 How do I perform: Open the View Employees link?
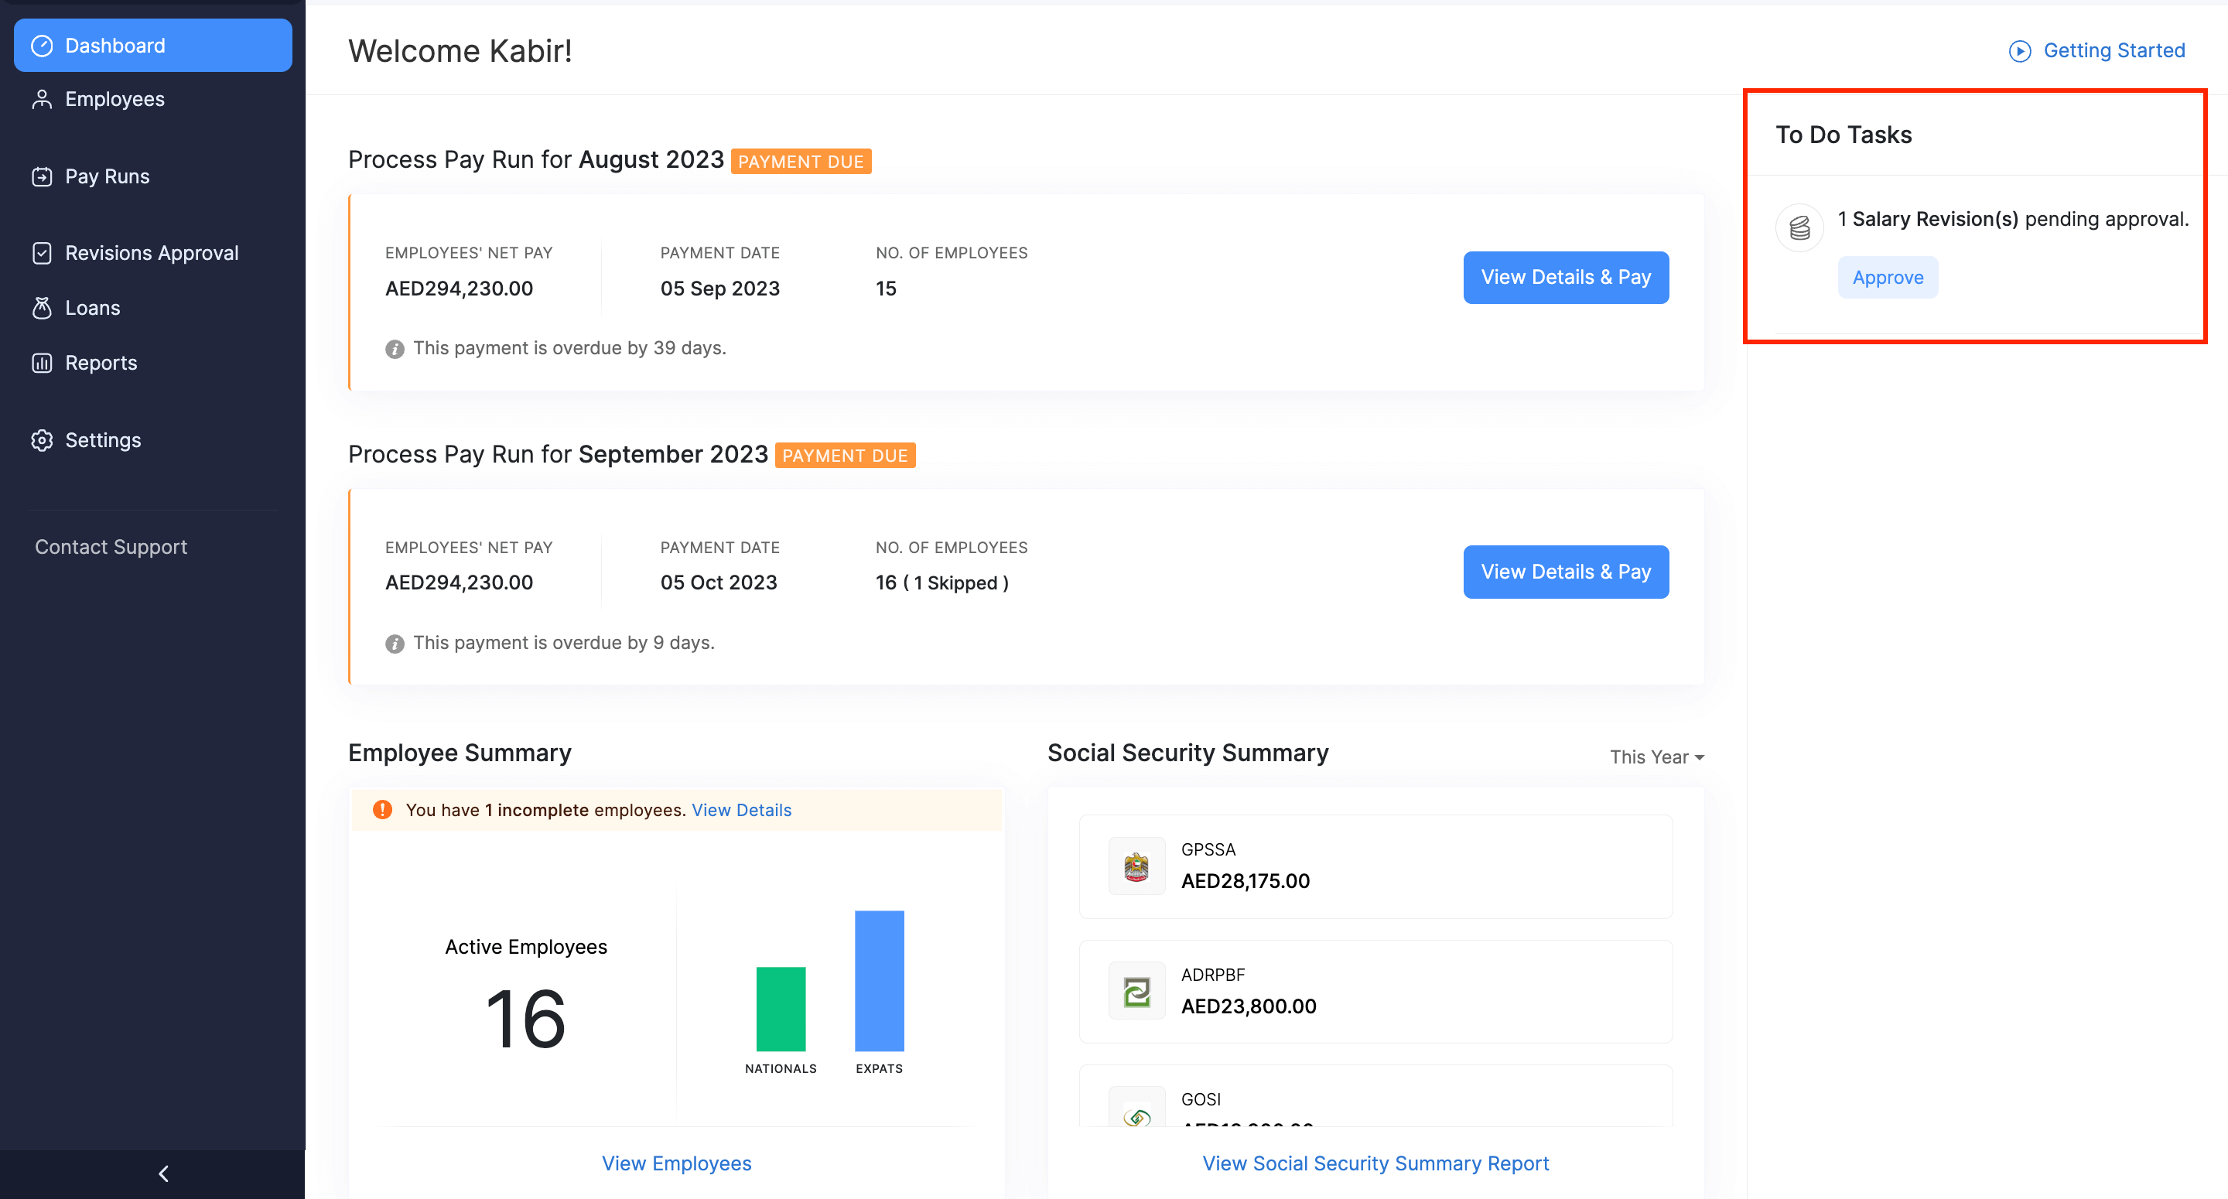coord(676,1163)
